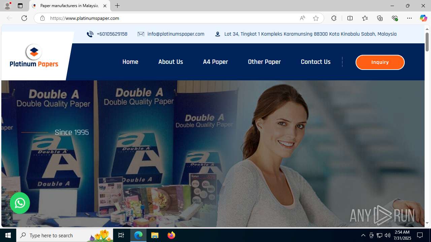This screenshot has height=242, width=431.
Task: Open File Explorer from taskbar
Action: tap(155, 235)
